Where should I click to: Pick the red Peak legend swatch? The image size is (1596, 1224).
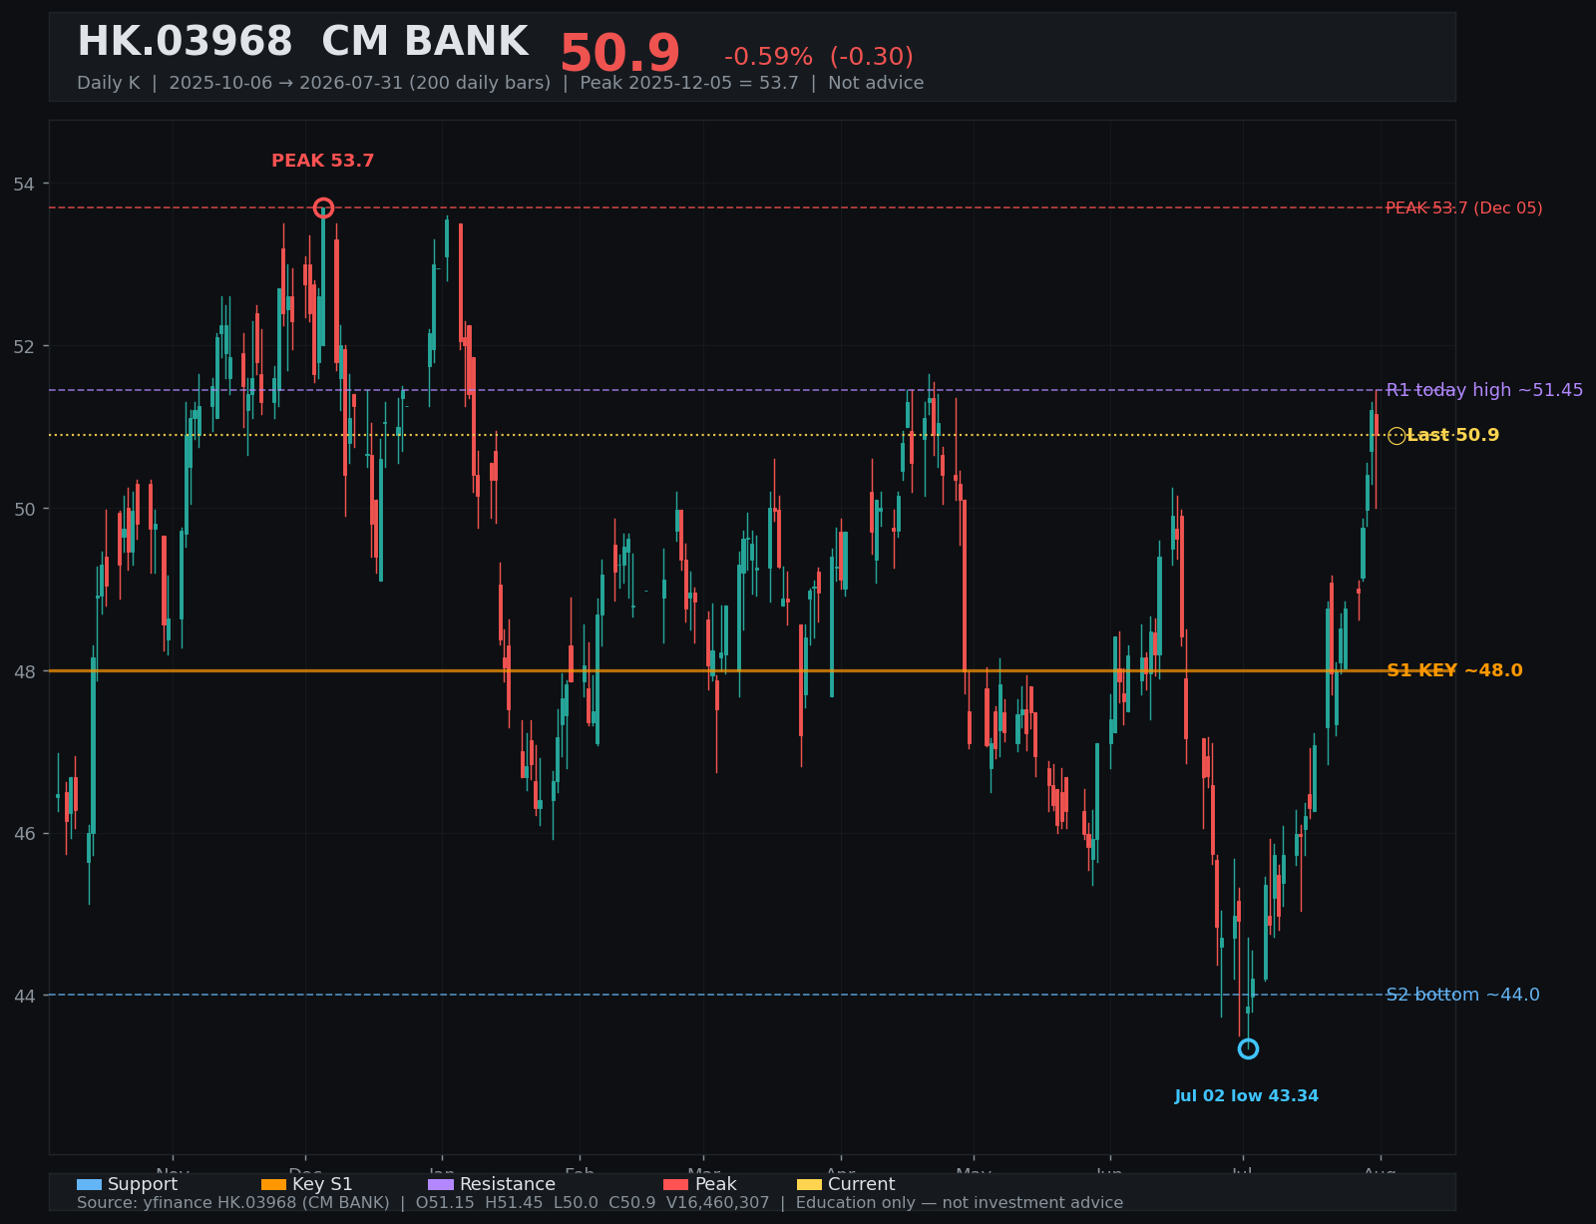675,1184
